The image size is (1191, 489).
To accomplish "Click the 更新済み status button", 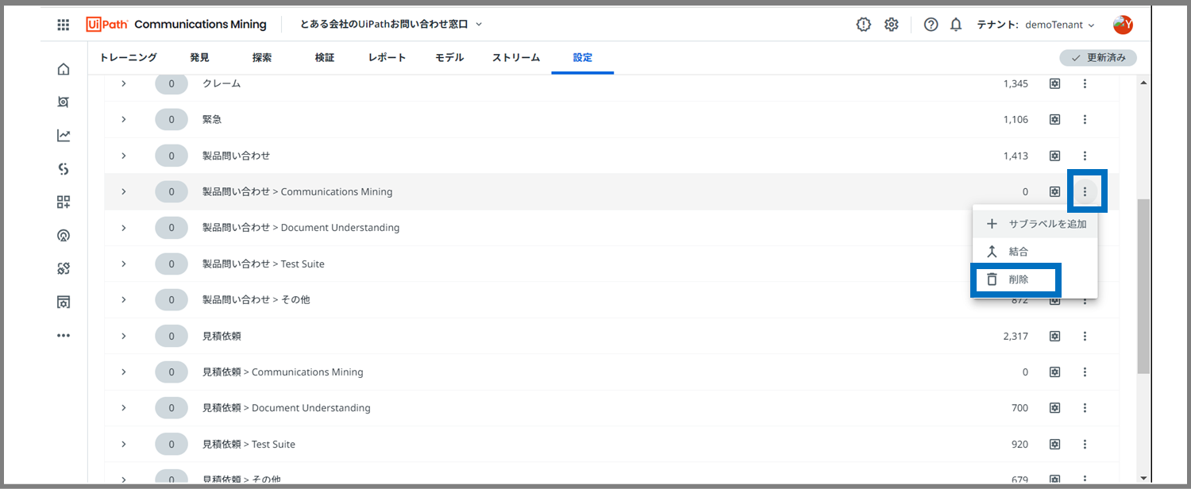I will (1098, 58).
